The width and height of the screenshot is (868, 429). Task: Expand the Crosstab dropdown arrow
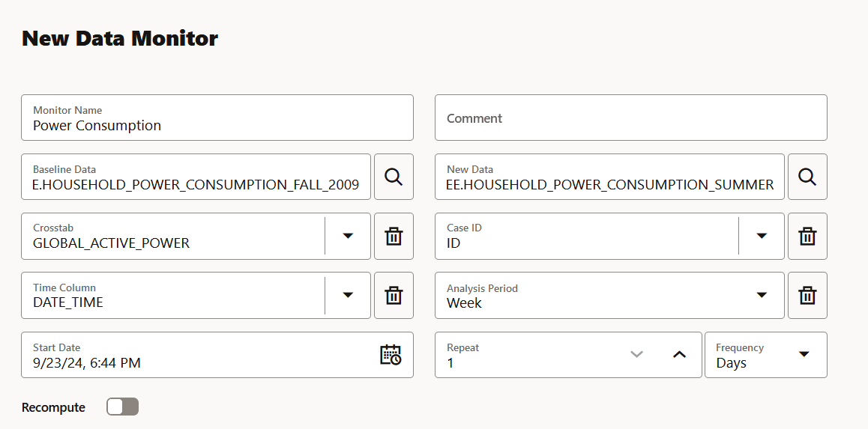click(348, 236)
